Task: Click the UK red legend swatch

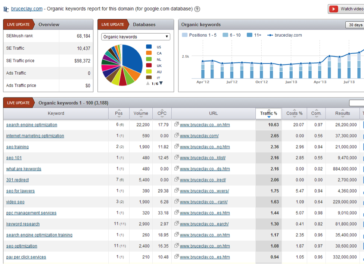Action: (149, 65)
